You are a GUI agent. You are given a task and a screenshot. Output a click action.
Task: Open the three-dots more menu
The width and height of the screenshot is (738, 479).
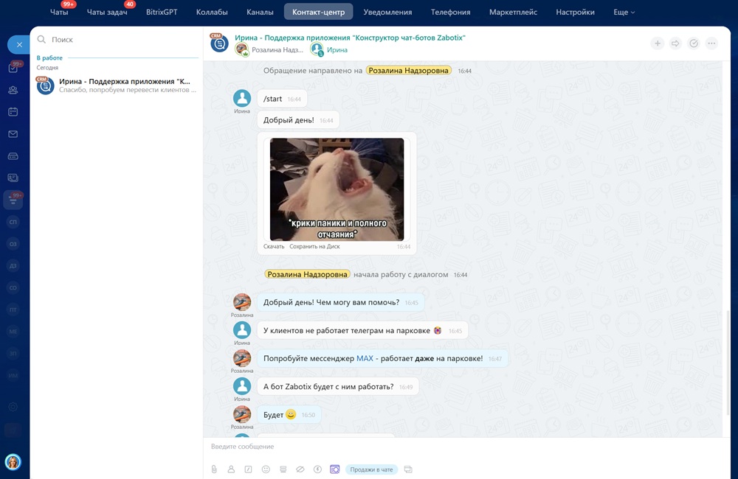point(711,43)
